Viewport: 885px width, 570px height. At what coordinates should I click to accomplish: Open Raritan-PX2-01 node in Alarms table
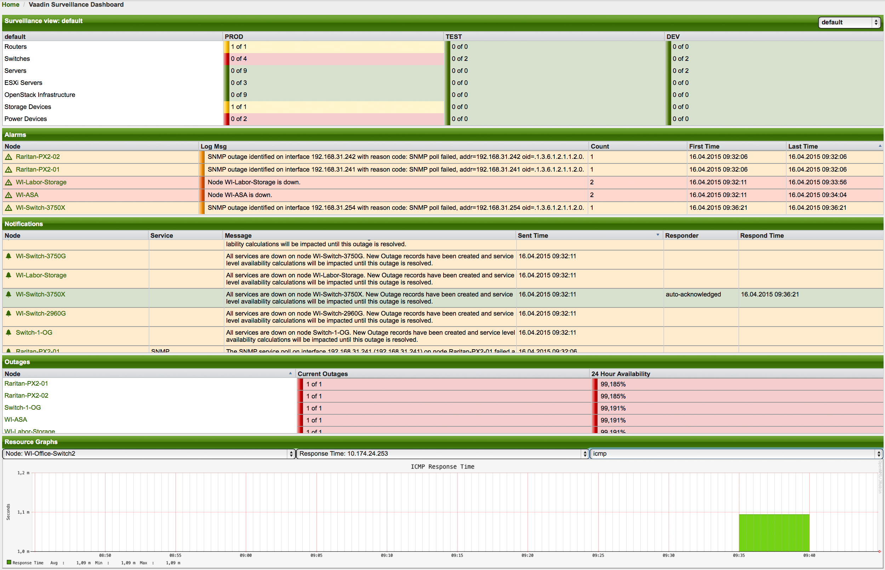click(x=38, y=169)
